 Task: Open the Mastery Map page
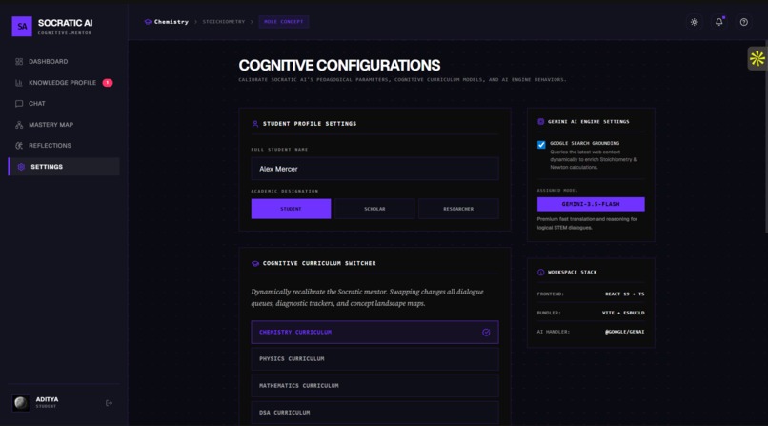(x=64, y=125)
